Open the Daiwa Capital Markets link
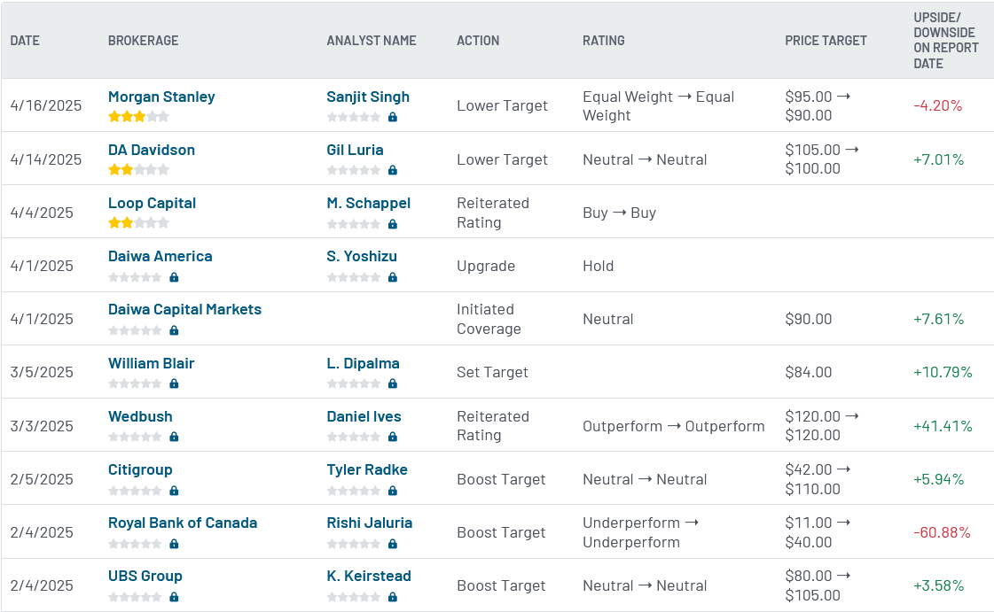This screenshot has width=994, height=612. tap(184, 309)
